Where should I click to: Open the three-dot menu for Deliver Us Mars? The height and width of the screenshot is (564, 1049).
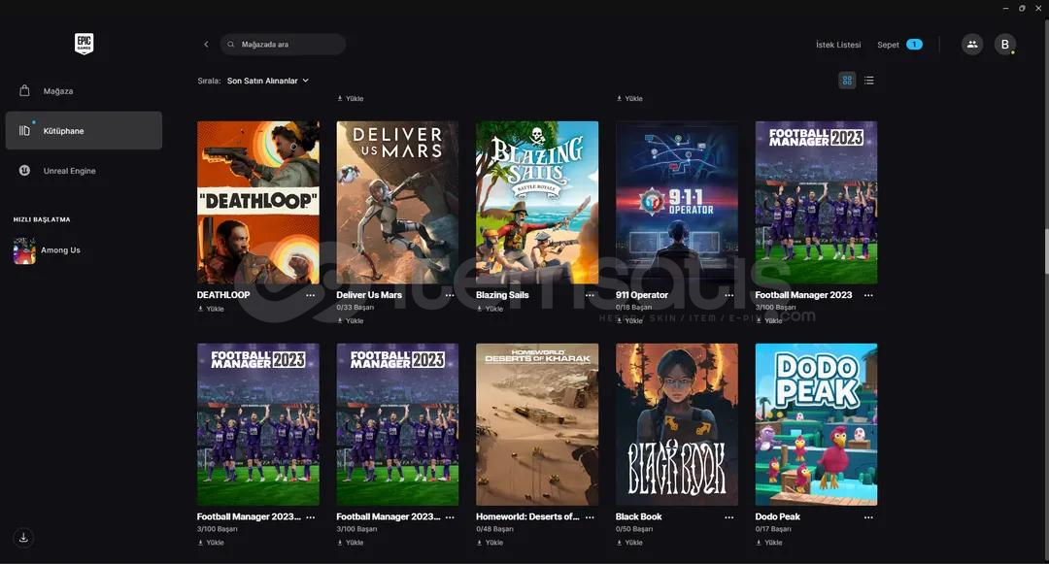(450, 295)
